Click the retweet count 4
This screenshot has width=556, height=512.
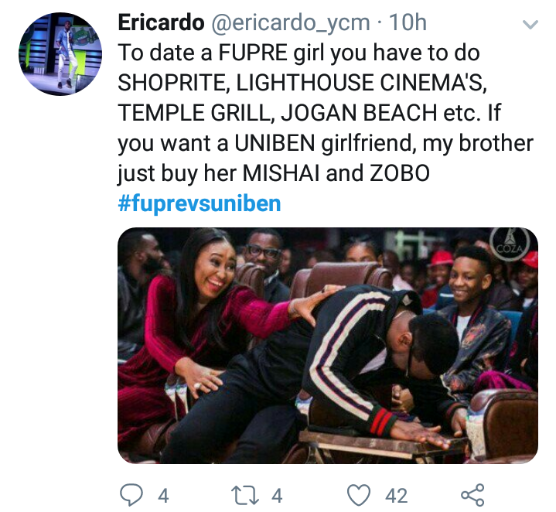(x=277, y=495)
